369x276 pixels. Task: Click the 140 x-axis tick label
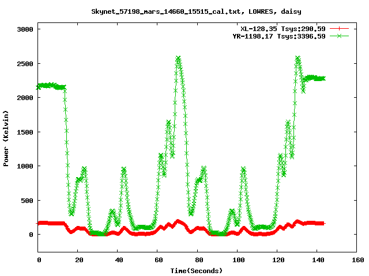pyautogui.click(x=318, y=260)
